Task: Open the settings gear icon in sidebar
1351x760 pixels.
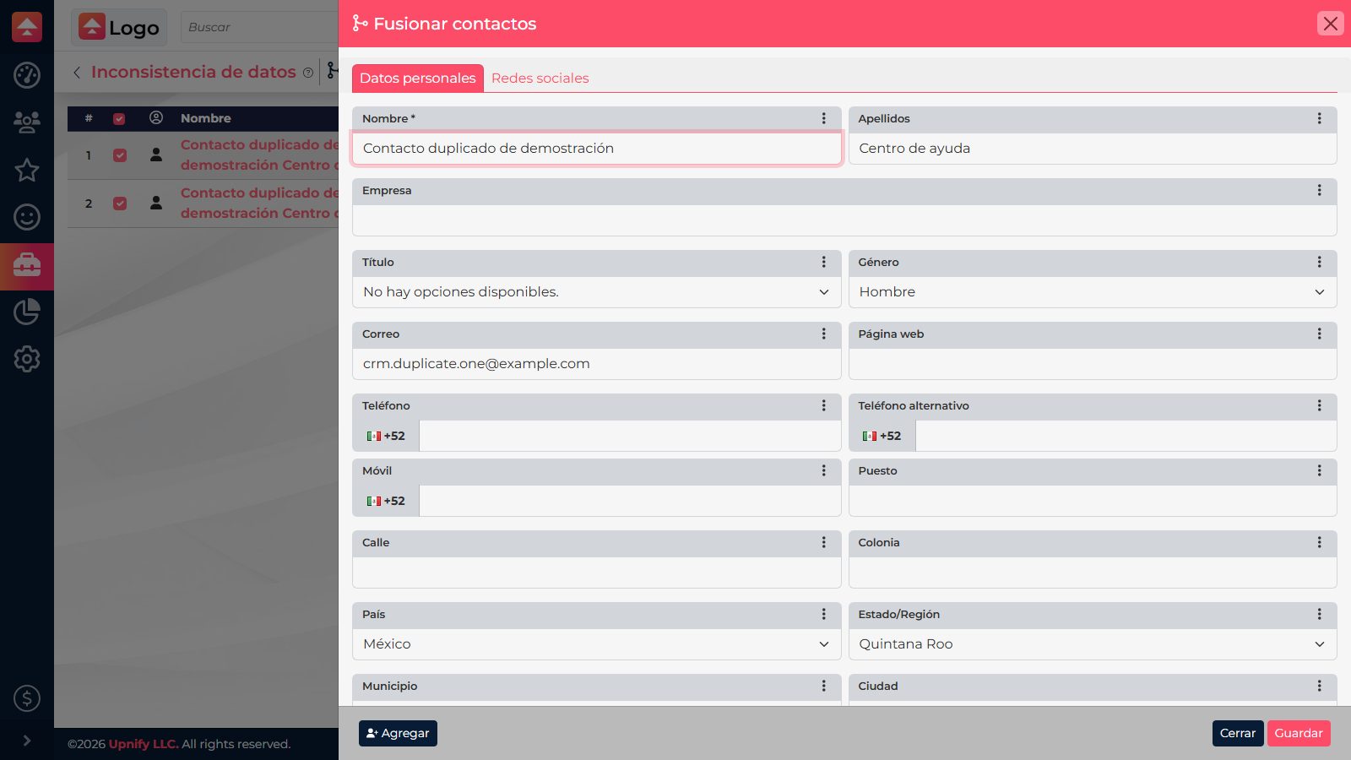Action: (x=27, y=359)
